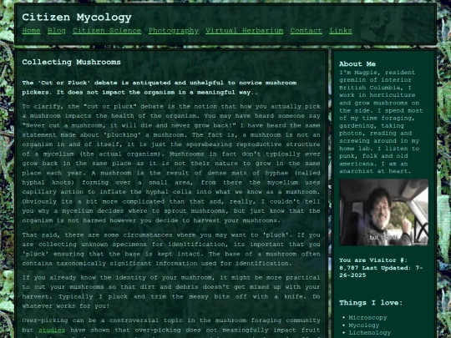
Task: Click the bold 'Cut or Pluck' intro sentence
Action: tap(160, 88)
